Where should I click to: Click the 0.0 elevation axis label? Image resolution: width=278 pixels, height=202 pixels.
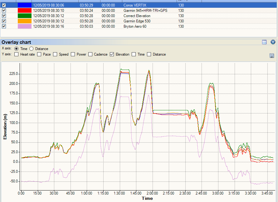tap(16, 162)
